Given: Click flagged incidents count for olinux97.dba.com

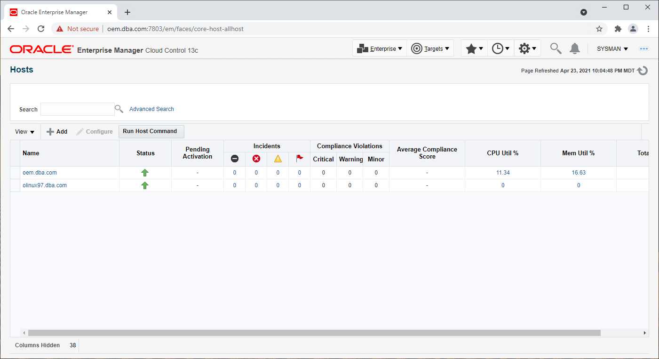Looking at the screenshot, I should point(300,185).
